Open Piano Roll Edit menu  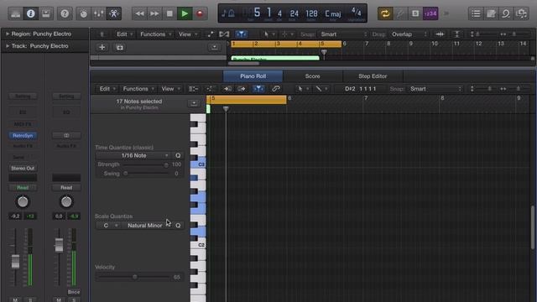tap(107, 89)
